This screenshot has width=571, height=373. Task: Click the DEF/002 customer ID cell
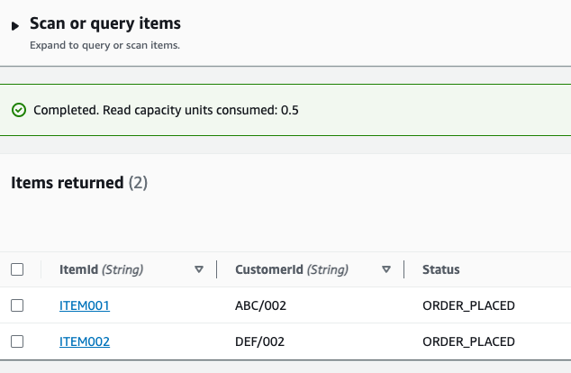(260, 341)
